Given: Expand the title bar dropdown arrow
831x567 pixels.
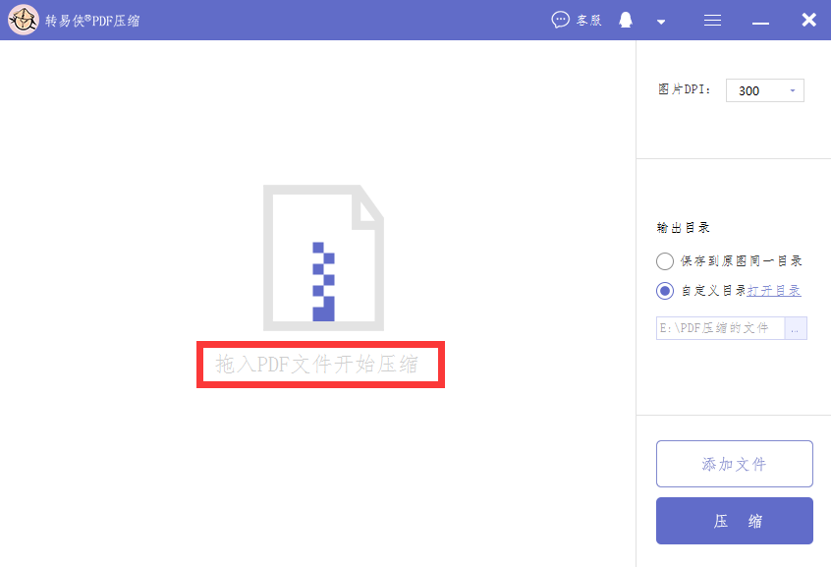Looking at the screenshot, I should 661,22.
